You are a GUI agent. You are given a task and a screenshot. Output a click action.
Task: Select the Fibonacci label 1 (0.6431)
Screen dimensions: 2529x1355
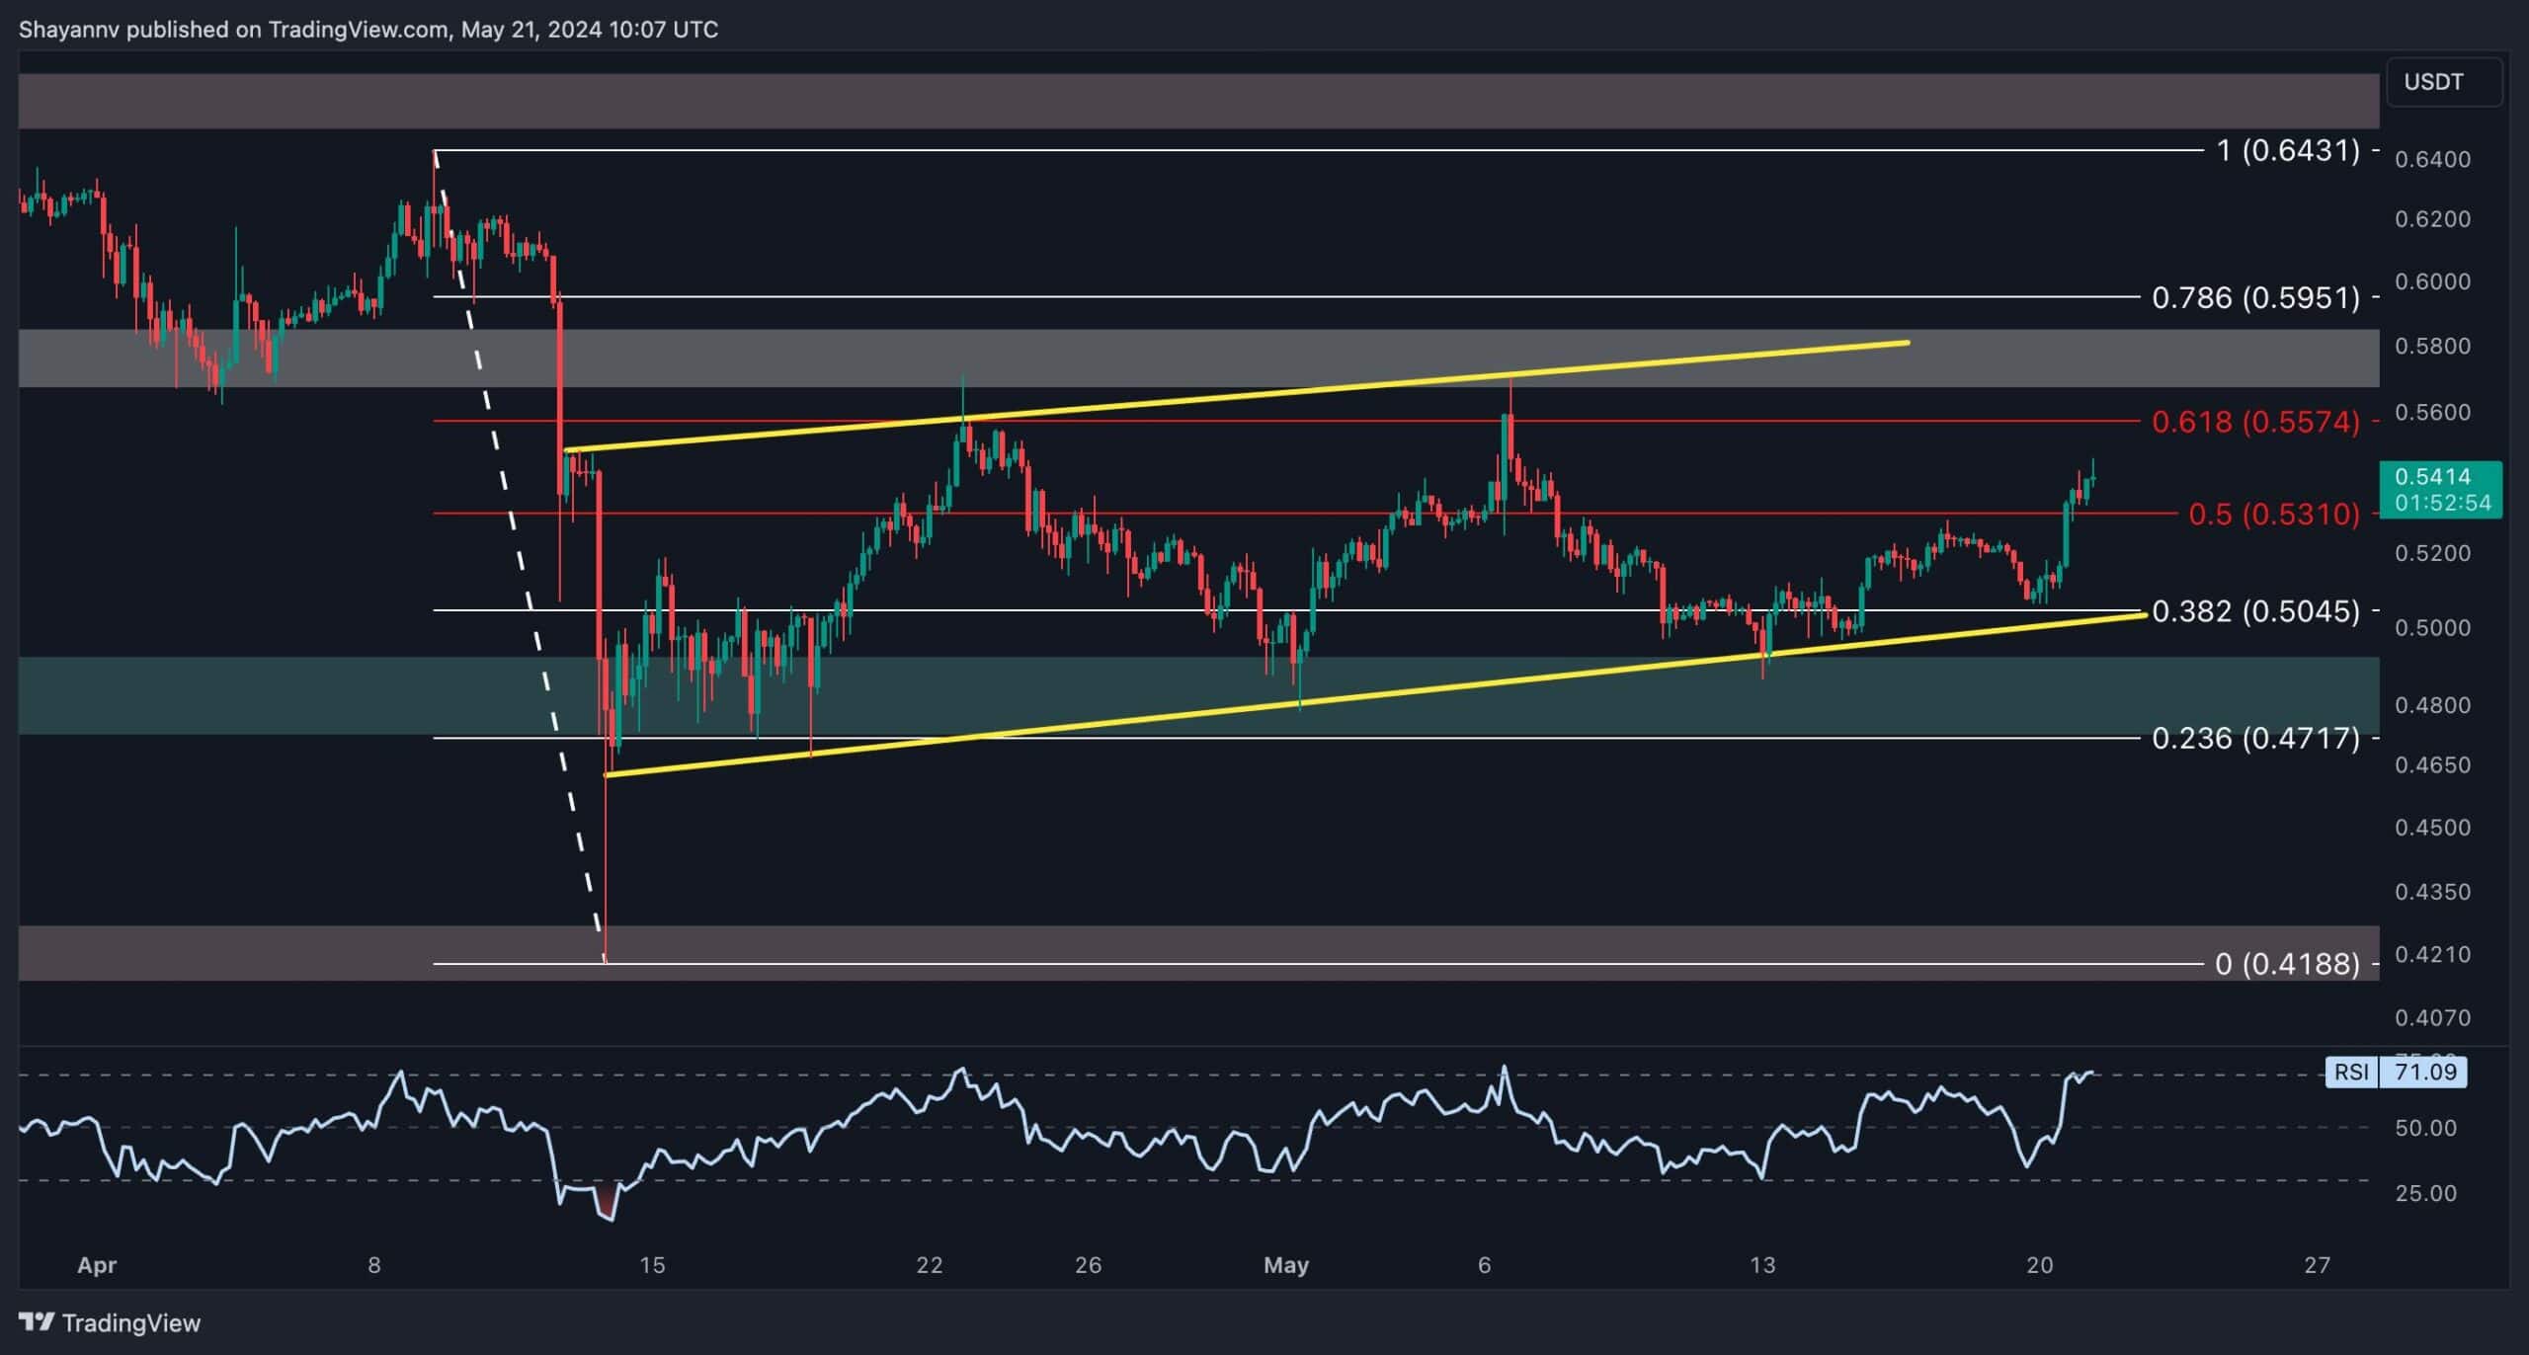[x=2288, y=150]
